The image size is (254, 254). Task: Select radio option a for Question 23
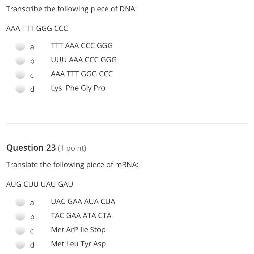click(20, 202)
